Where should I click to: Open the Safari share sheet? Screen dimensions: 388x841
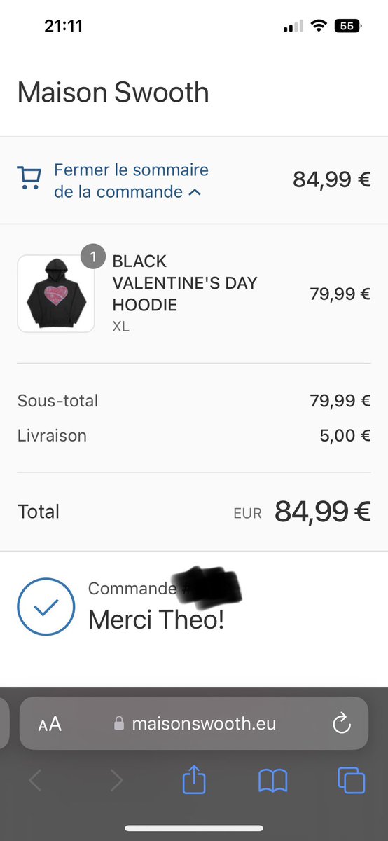(x=194, y=779)
